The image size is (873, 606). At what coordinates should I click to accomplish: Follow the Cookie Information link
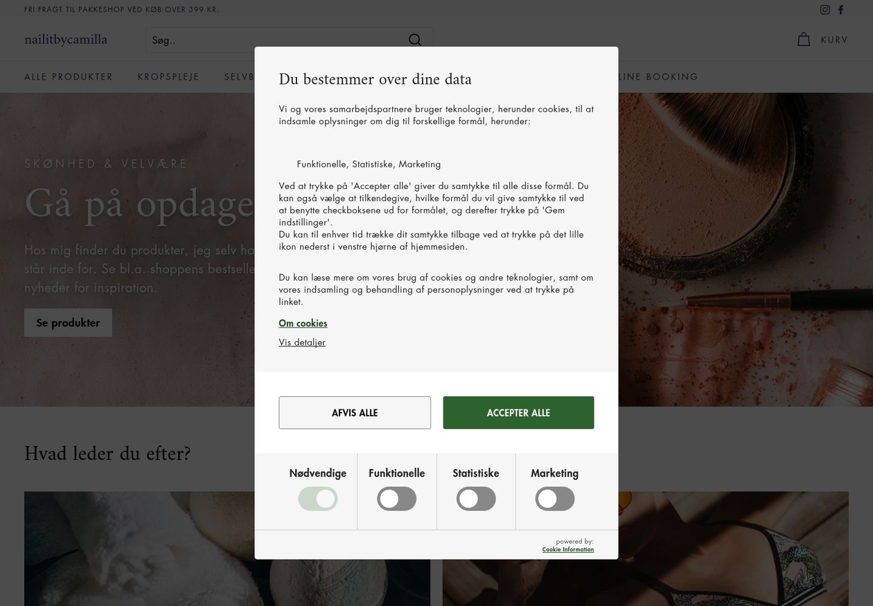point(567,550)
